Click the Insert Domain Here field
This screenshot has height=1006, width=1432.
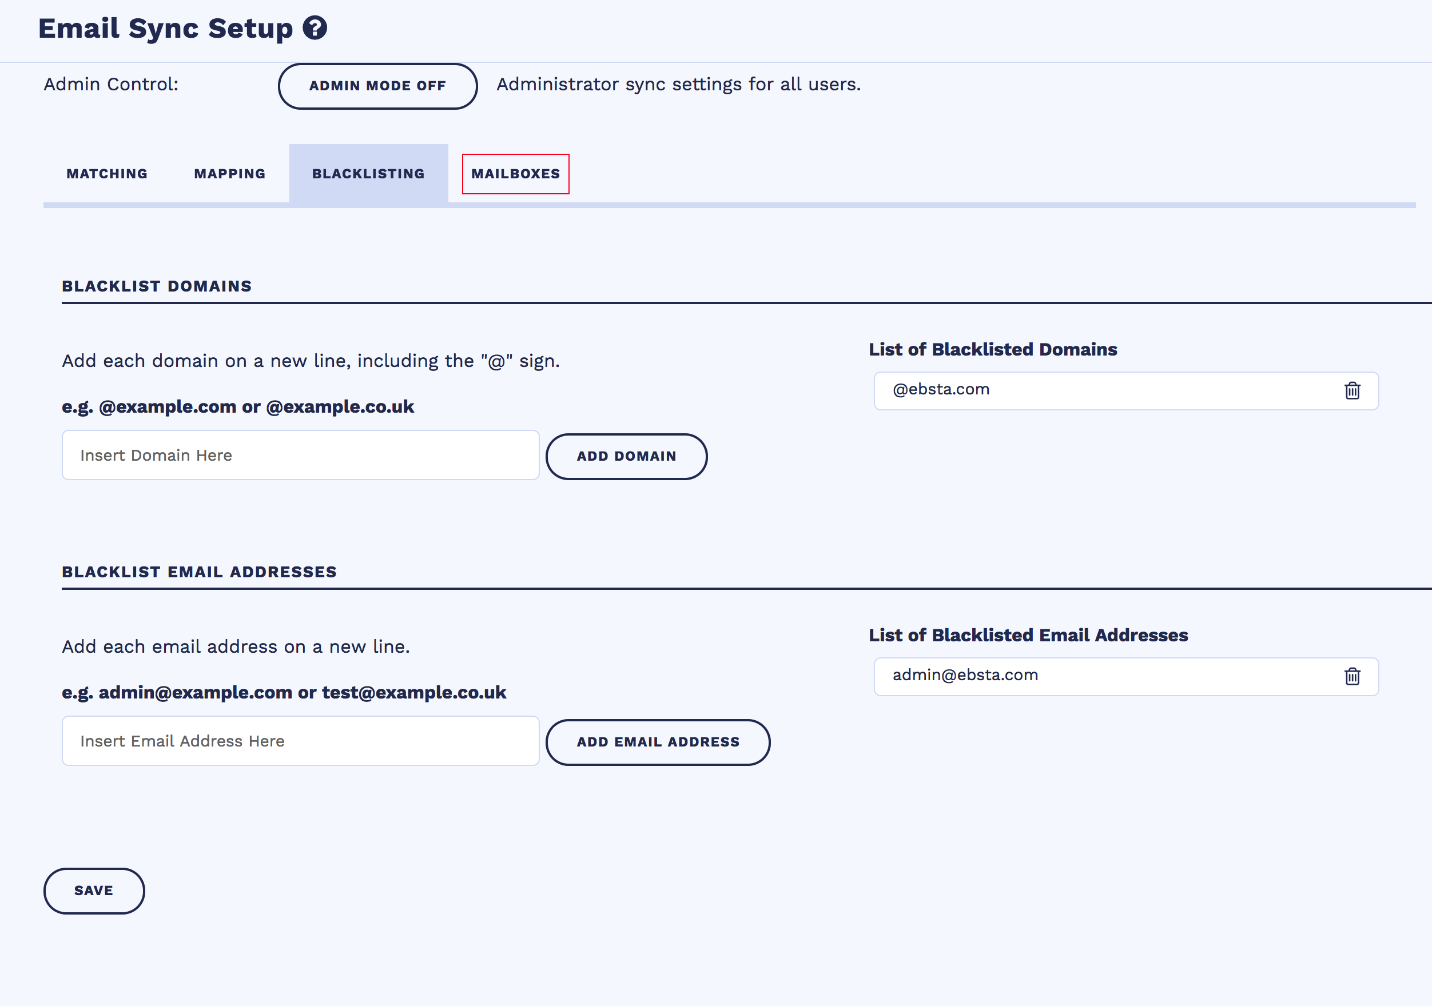point(300,455)
